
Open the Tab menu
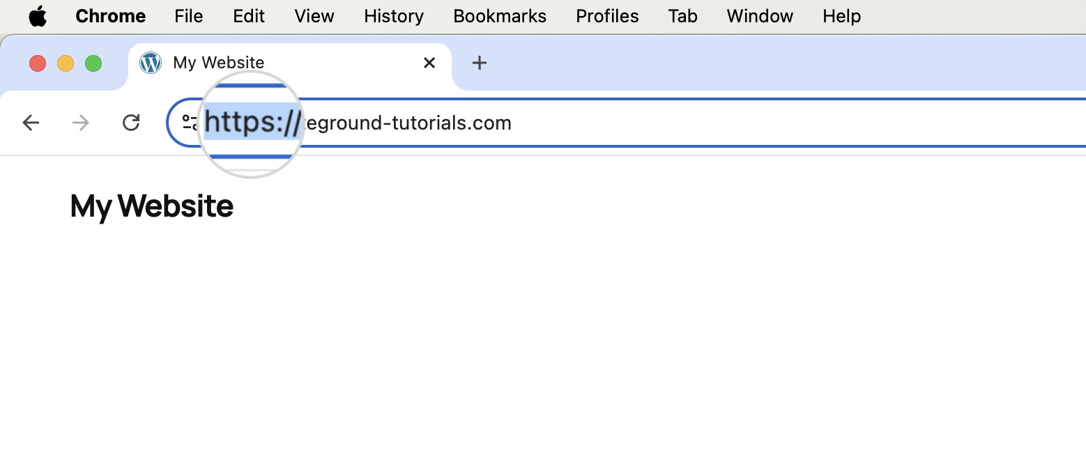coord(682,16)
